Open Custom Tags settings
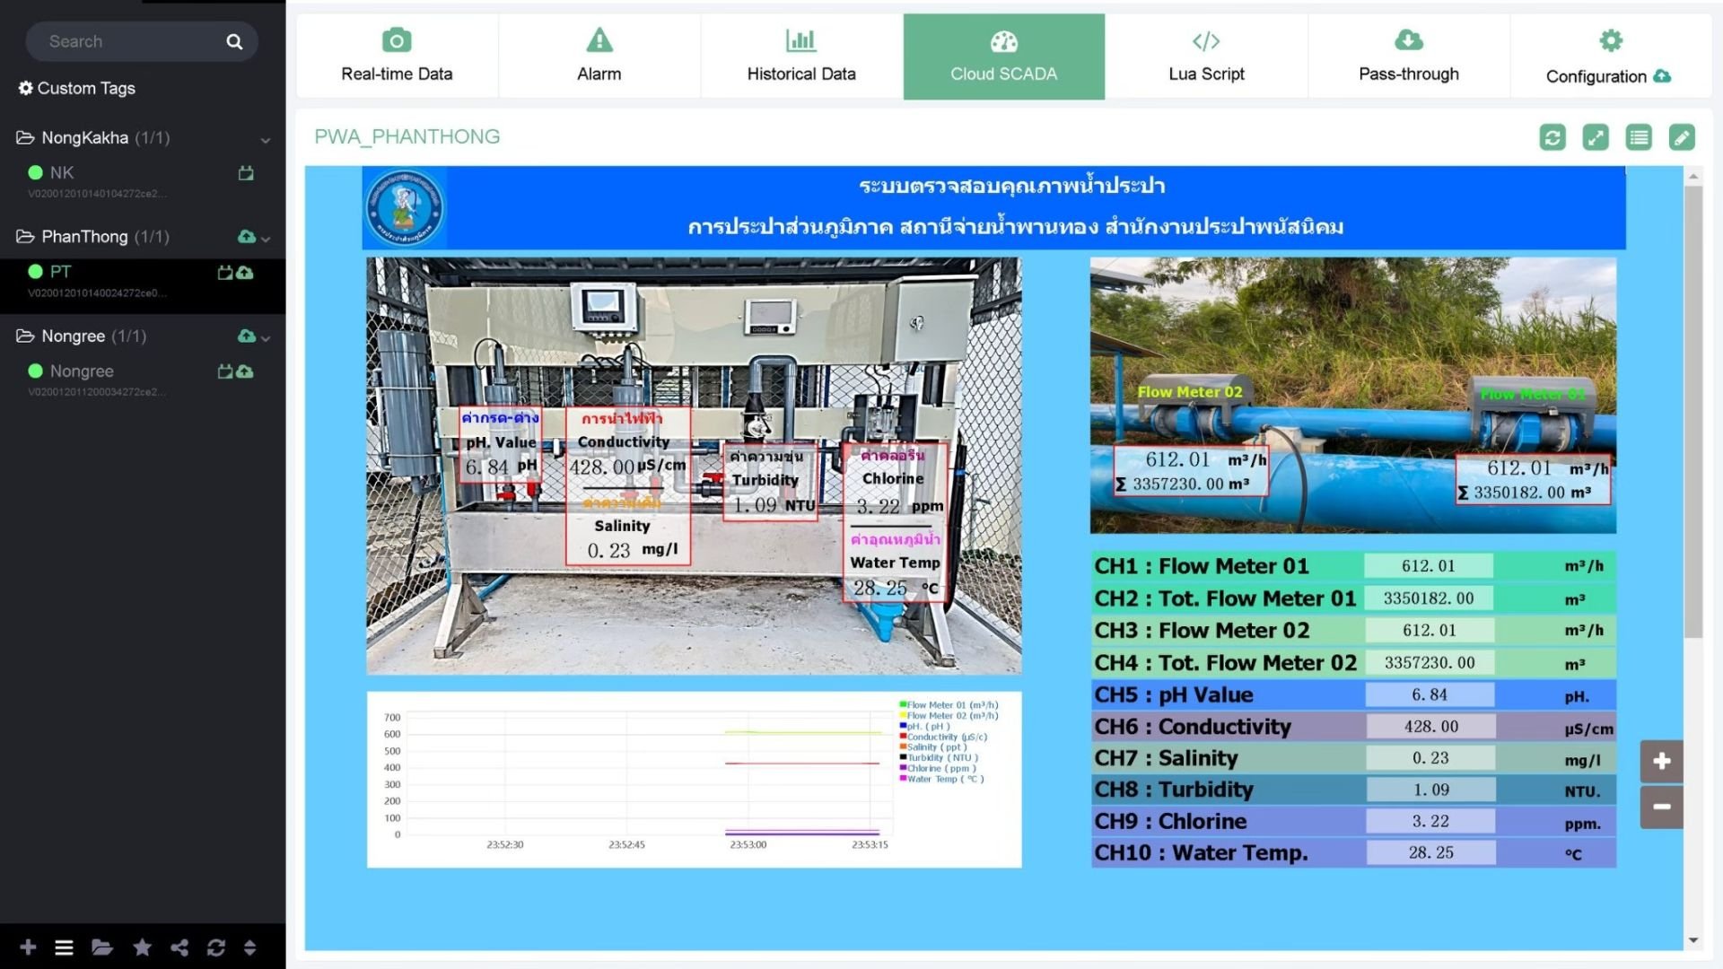 pos(77,88)
